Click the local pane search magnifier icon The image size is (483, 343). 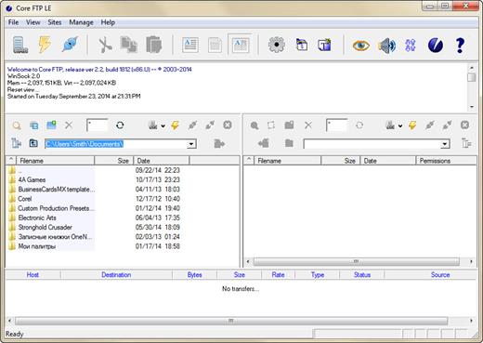[x=17, y=125]
